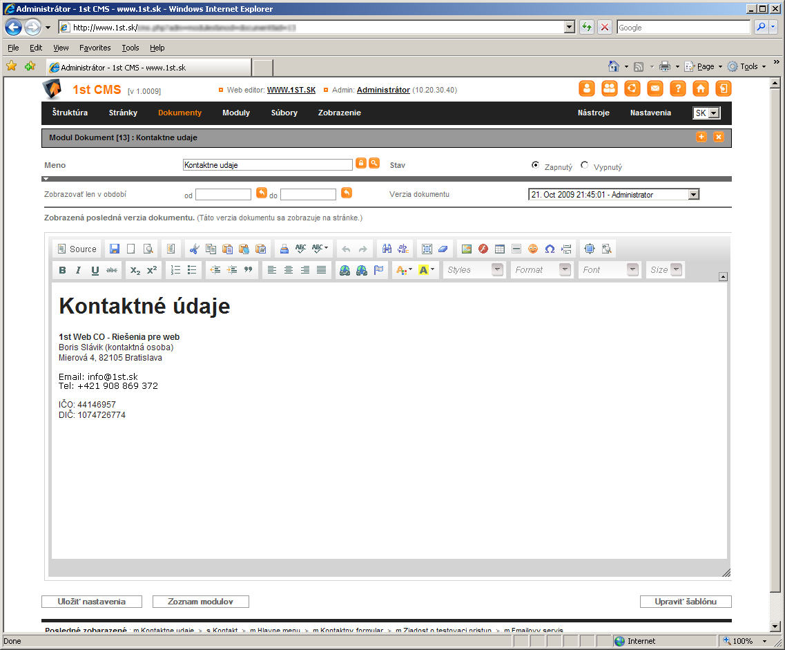Click the Zoznam modulov button
This screenshot has height=650, width=785.
pyautogui.click(x=201, y=602)
